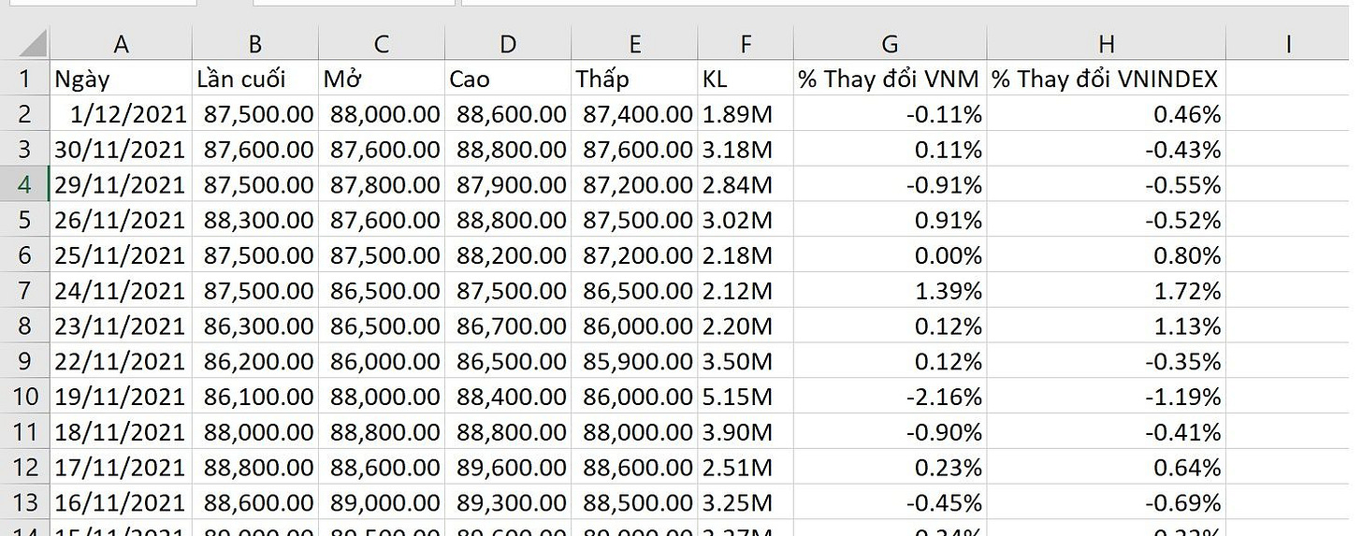
Task: Select column B header
Action: click(255, 44)
